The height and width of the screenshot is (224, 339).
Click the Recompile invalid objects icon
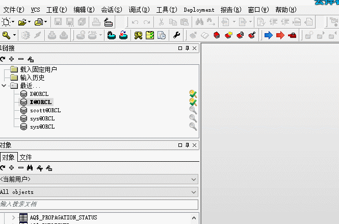click(x=123, y=35)
